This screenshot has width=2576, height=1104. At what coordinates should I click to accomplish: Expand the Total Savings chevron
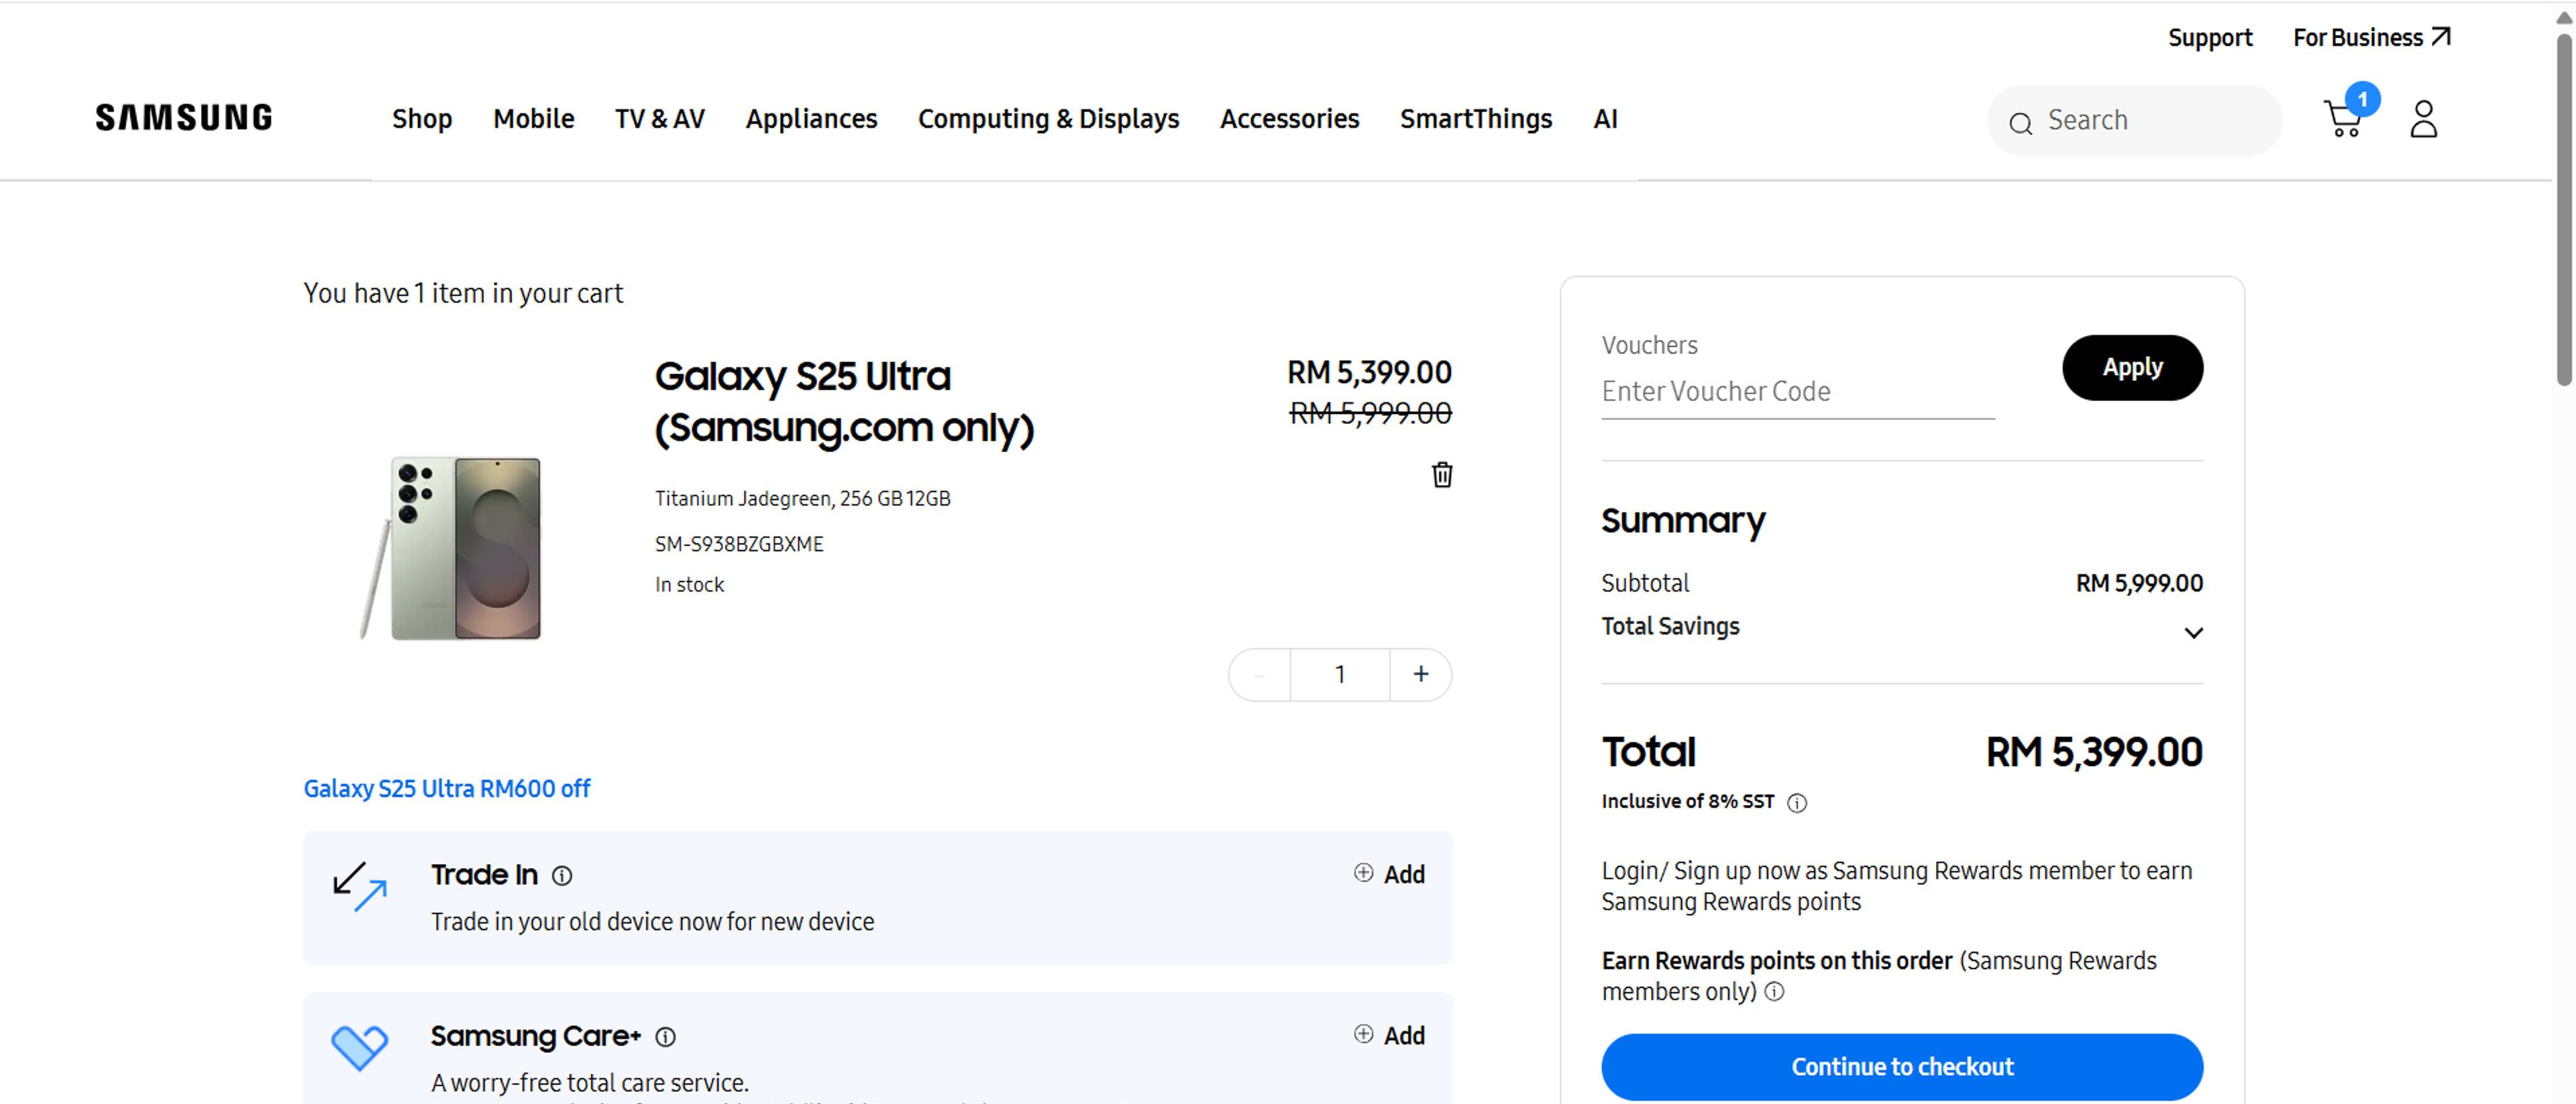point(2193,633)
